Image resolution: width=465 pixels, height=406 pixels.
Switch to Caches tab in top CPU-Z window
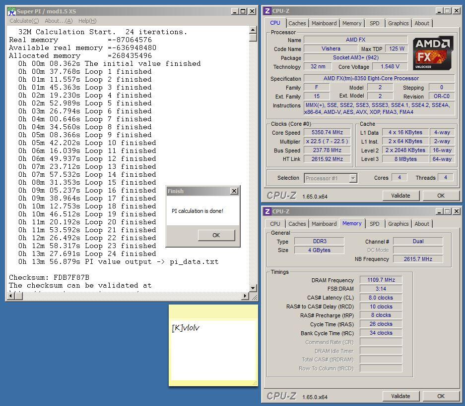pos(297,23)
